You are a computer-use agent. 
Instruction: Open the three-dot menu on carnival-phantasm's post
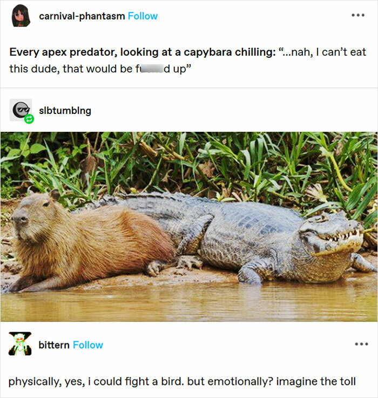point(358,15)
